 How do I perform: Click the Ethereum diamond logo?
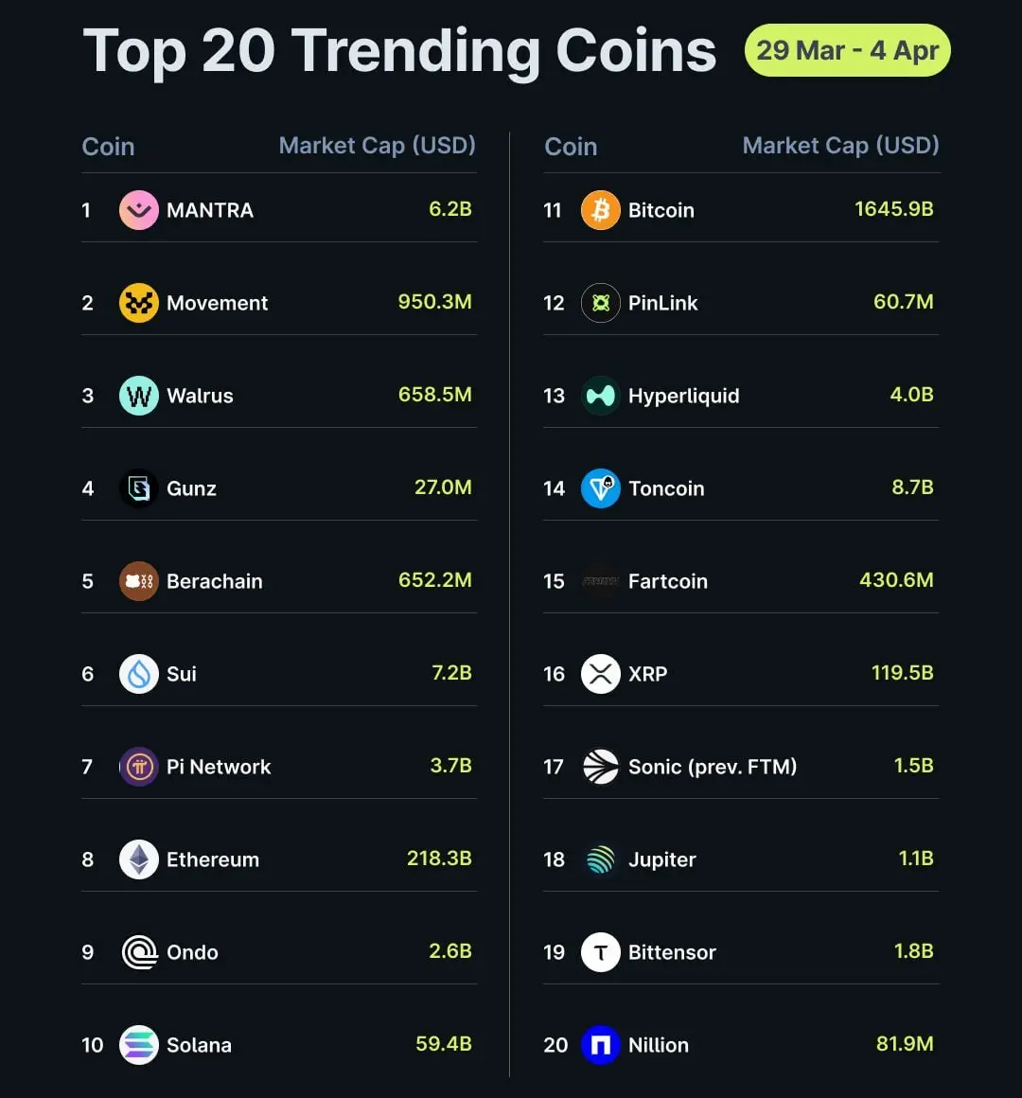pos(138,859)
